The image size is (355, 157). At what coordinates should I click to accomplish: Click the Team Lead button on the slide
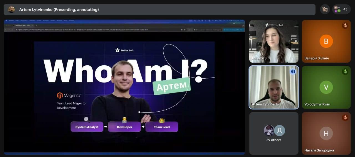[x=162, y=127]
